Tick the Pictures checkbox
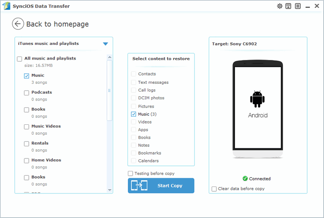 click(133, 106)
